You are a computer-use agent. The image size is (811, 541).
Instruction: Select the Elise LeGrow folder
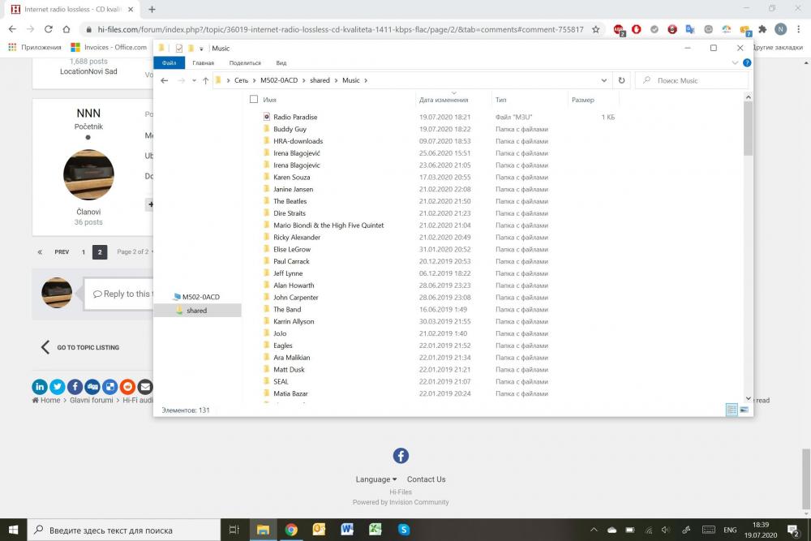click(x=292, y=249)
